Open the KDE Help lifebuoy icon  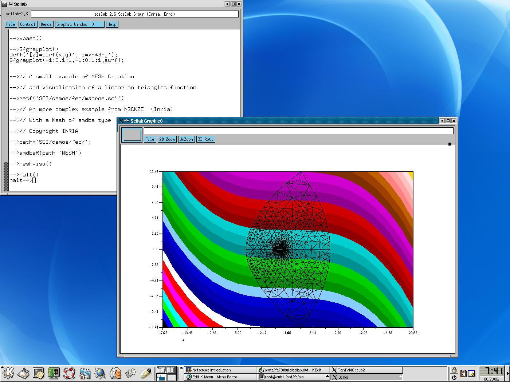(x=69, y=374)
